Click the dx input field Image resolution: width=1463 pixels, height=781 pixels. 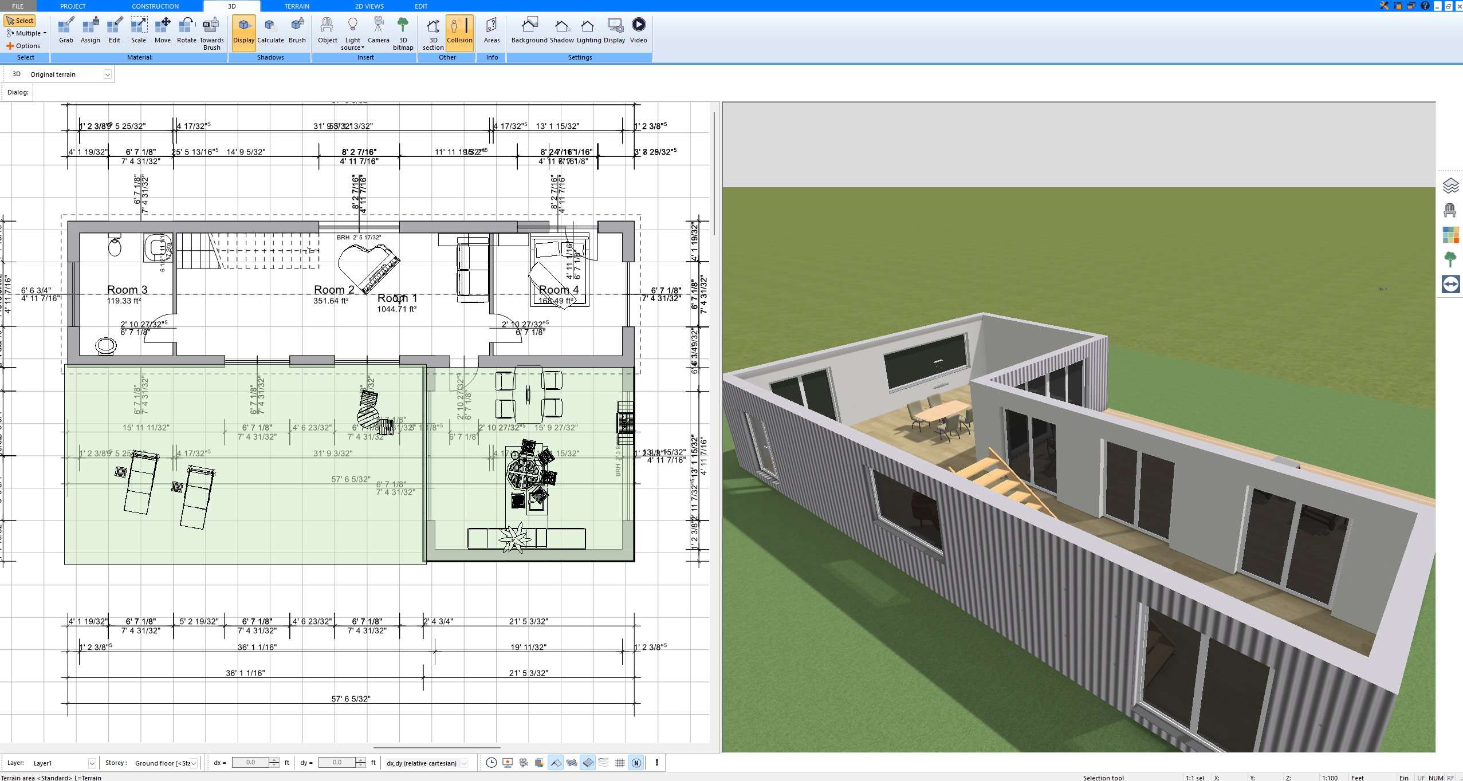(250, 763)
